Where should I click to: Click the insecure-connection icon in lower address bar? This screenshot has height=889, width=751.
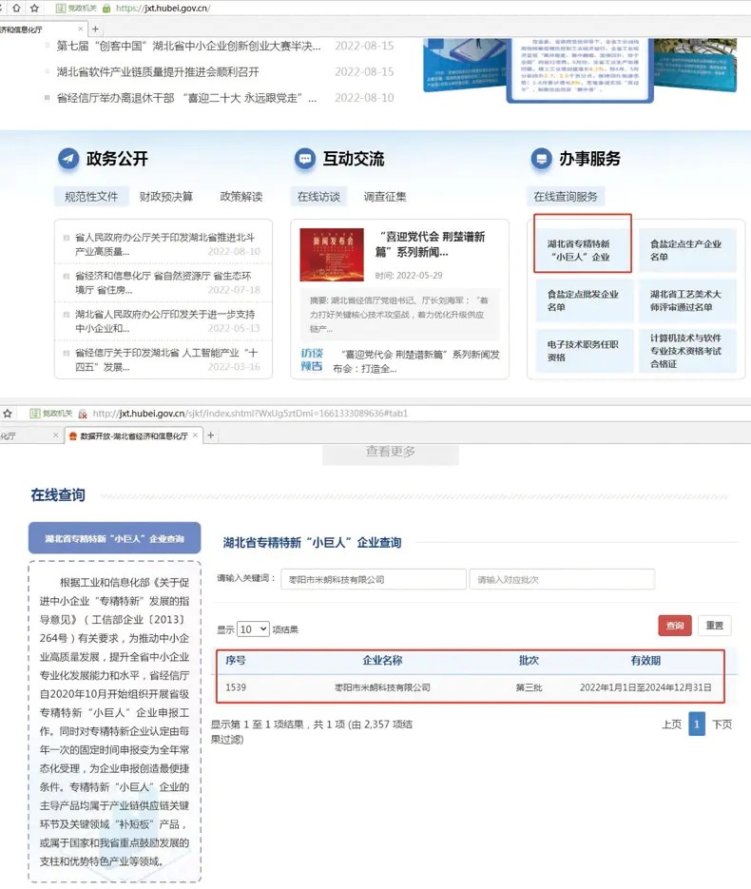point(83,414)
